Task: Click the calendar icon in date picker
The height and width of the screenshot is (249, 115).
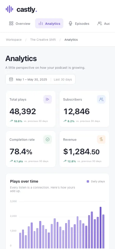Action: pyautogui.click(x=11, y=79)
